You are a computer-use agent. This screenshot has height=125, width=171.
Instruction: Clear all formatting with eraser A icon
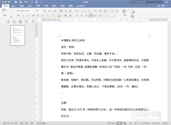61,11
